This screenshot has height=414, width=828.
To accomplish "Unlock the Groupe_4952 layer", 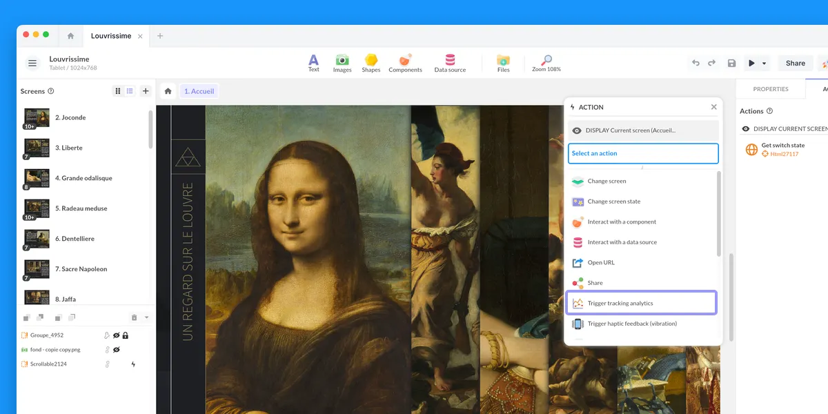I will (126, 335).
